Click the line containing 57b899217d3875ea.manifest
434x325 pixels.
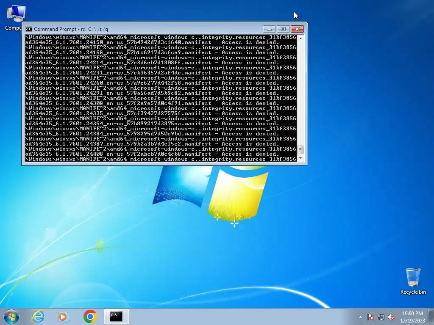(152, 124)
